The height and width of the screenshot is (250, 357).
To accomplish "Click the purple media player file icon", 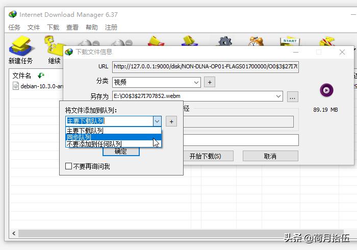I will [326, 90].
